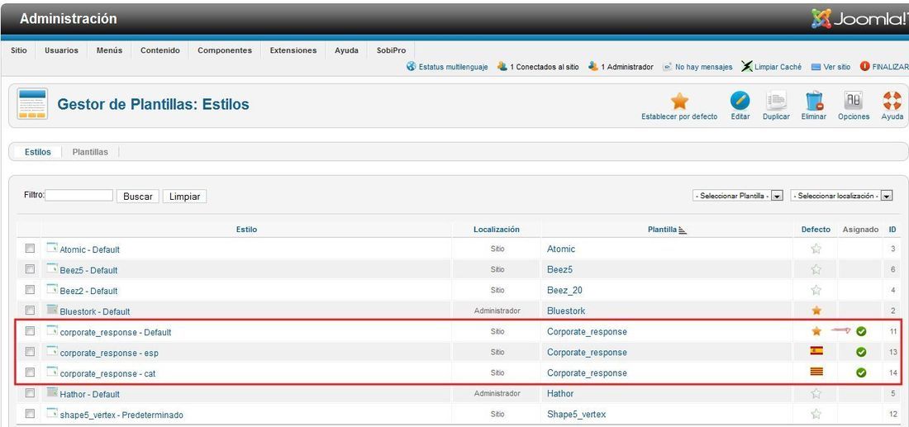909x427 pixels.
Task: Open the Ayuda lifebuoy toolbar icon
Action: tap(892, 101)
